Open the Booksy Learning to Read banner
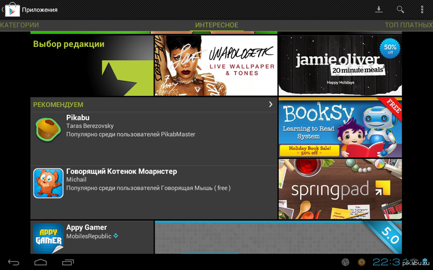Viewport: 433px width, 270px height. pos(340,127)
